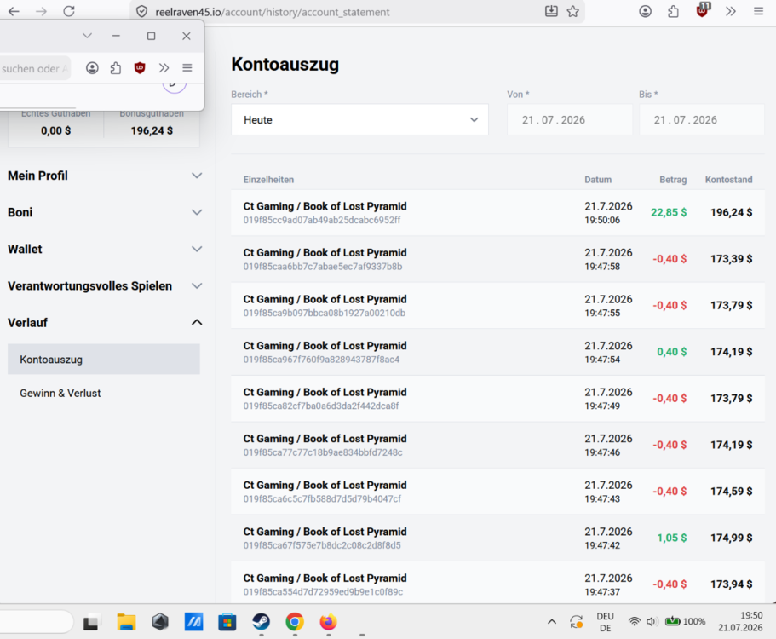
Task: Click the Von date field
Action: coord(569,120)
